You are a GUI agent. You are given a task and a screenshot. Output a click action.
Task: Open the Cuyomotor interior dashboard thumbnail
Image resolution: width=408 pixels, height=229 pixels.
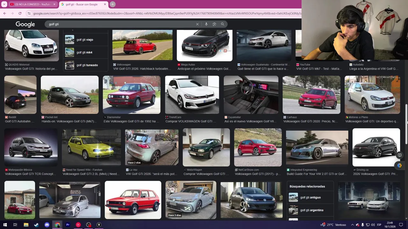click(251, 95)
